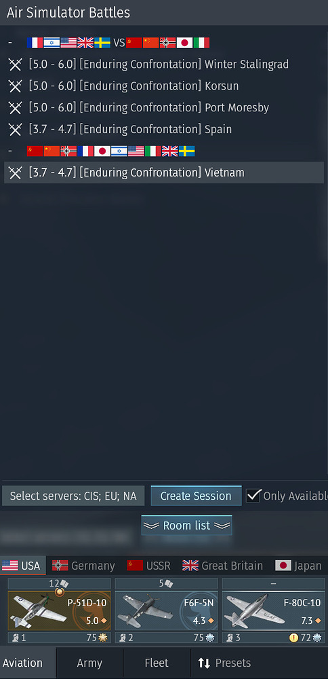Expand the Room list panel
Image resolution: width=328 pixels, height=679 pixels.
click(186, 526)
